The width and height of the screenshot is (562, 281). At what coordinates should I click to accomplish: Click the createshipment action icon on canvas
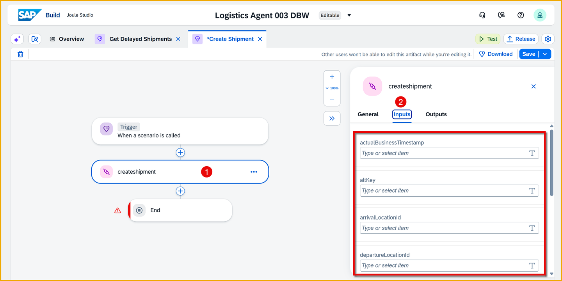107,172
